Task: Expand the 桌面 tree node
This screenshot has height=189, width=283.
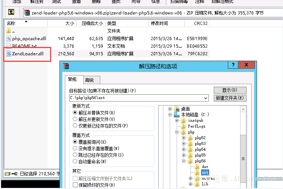Action: coord(170,109)
